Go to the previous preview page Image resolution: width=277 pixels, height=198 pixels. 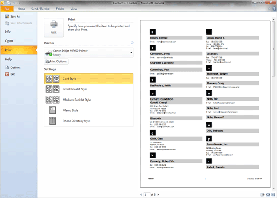point(141,195)
